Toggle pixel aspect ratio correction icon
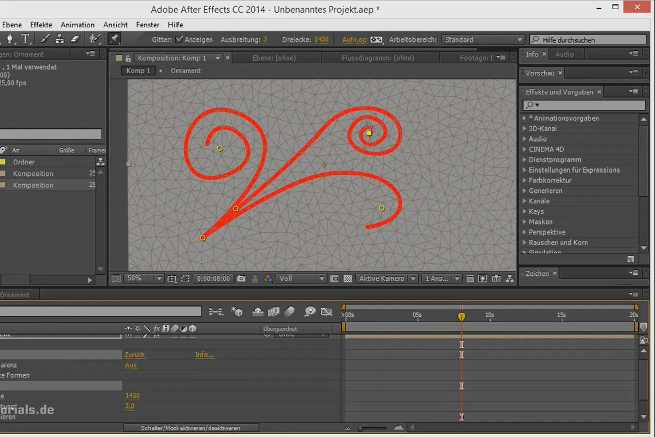The width and height of the screenshot is (655, 437). tap(471, 279)
